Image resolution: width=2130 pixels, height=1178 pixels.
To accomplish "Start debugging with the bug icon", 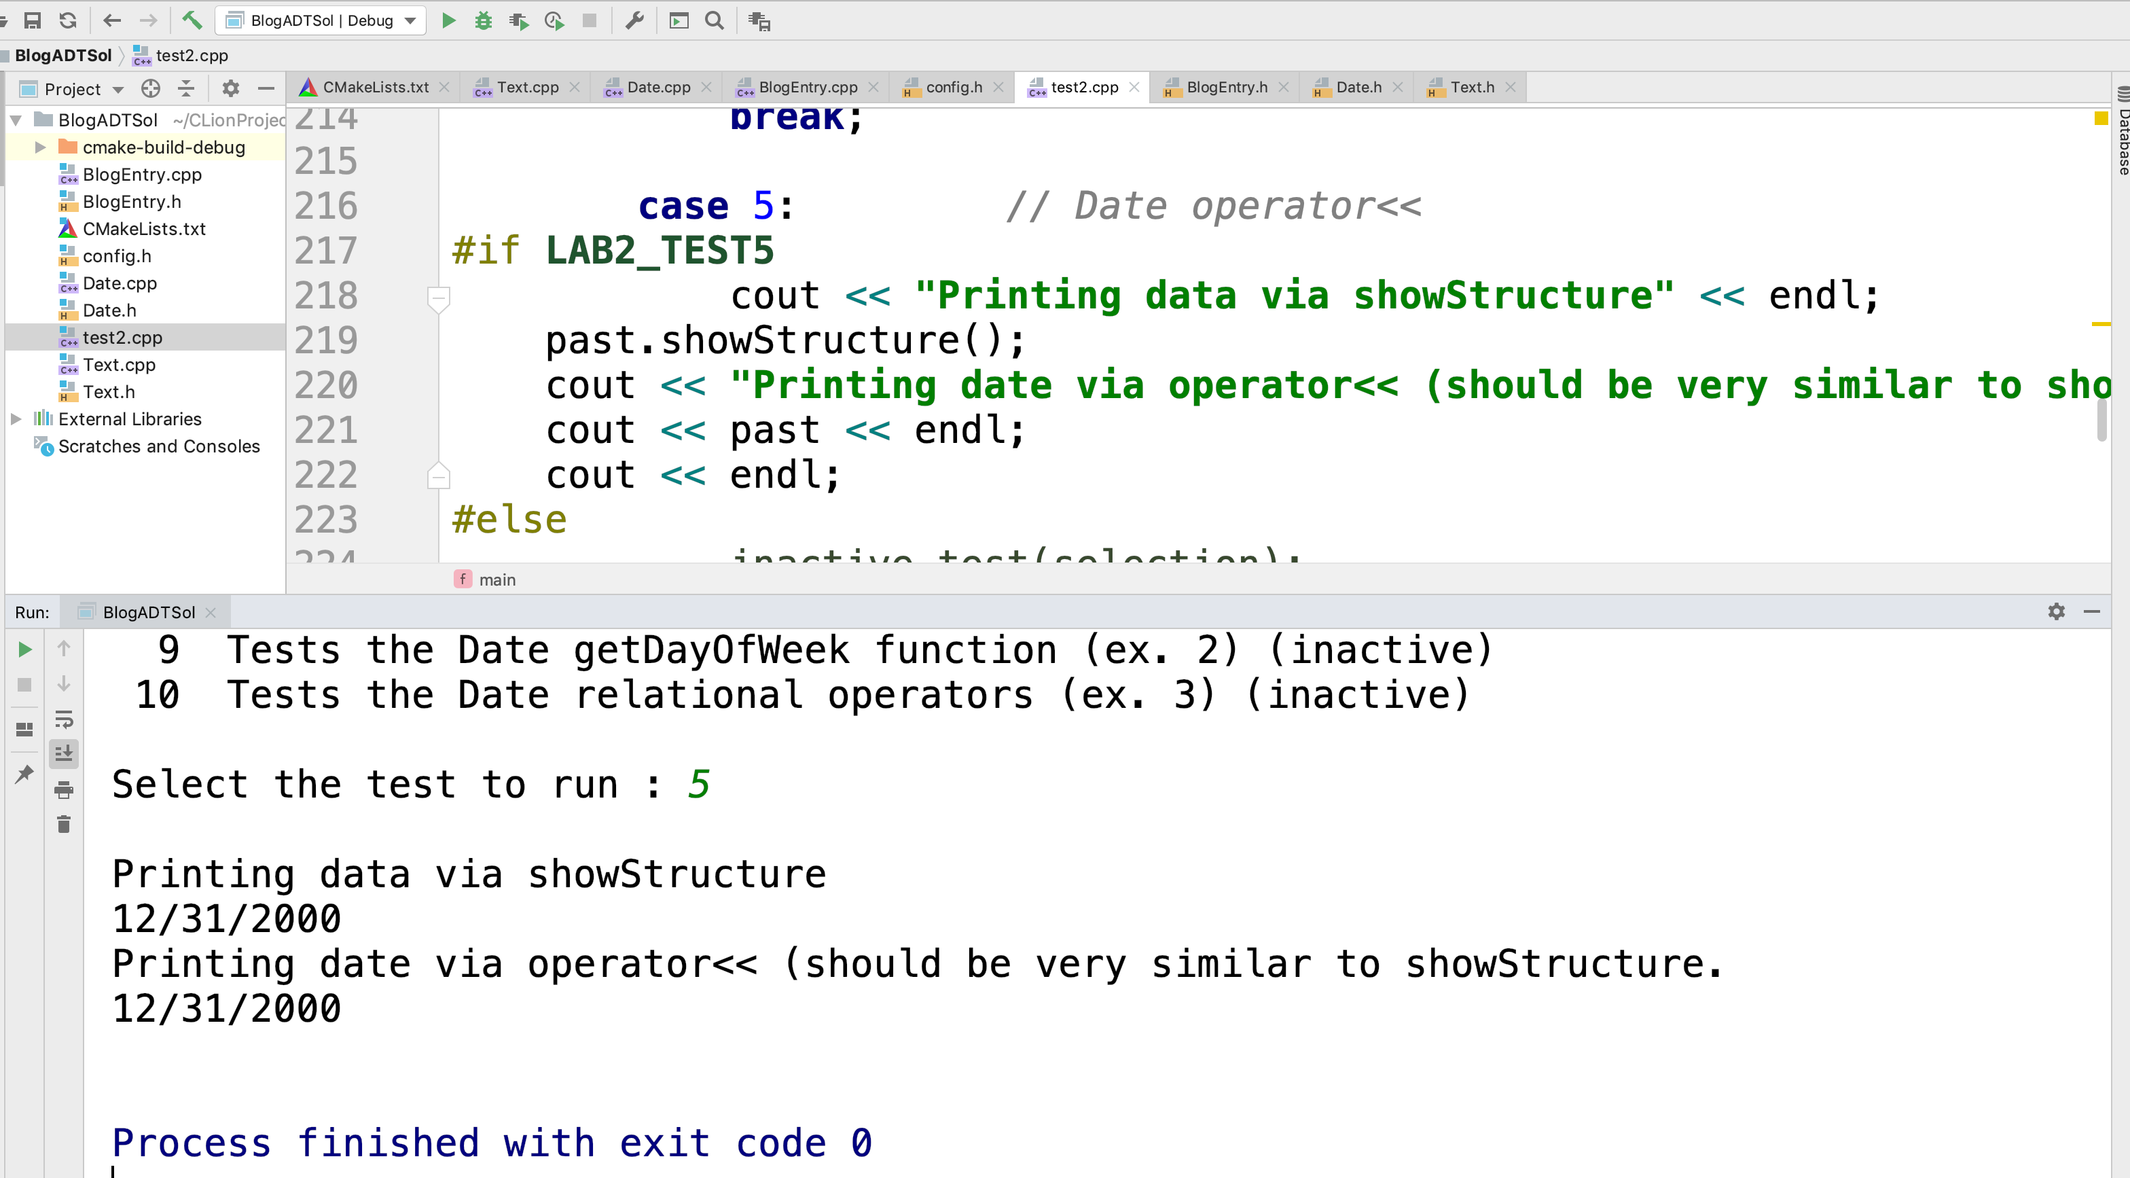I will tap(484, 20).
